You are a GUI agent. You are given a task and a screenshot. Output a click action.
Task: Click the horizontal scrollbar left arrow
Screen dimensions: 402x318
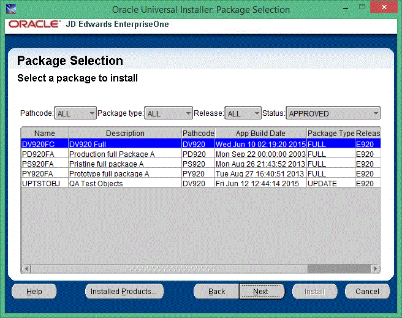click(x=26, y=268)
